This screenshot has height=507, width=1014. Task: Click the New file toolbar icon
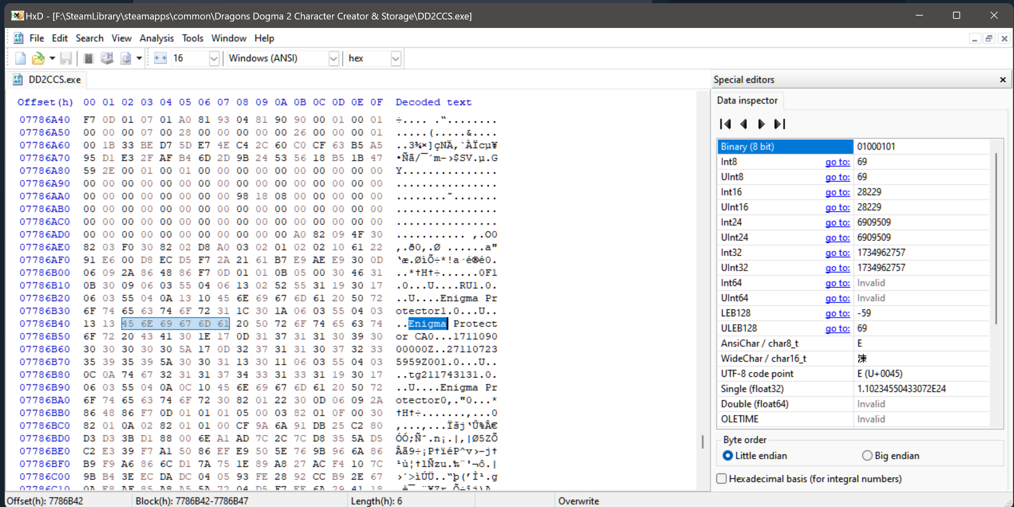click(x=20, y=59)
